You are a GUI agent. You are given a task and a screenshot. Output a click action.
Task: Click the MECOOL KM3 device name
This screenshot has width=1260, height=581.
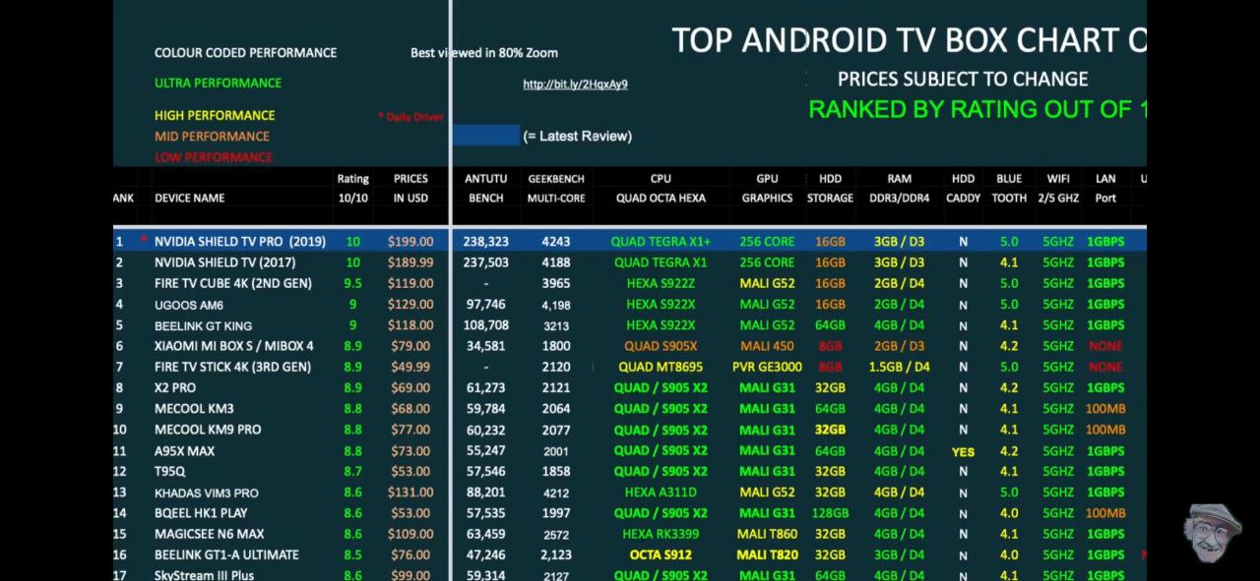click(x=194, y=409)
